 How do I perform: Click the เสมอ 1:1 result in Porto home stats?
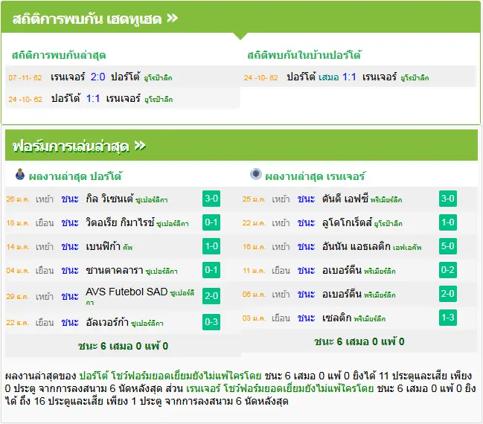(x=337, y=77)
